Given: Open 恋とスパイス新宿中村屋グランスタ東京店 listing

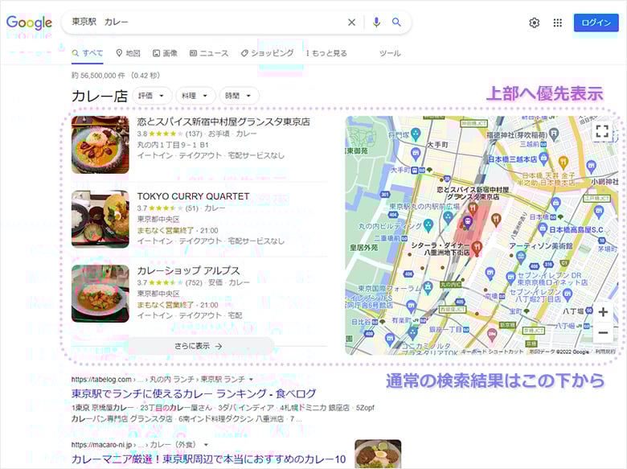Looking at the screenshot, I should pos(223,121).
